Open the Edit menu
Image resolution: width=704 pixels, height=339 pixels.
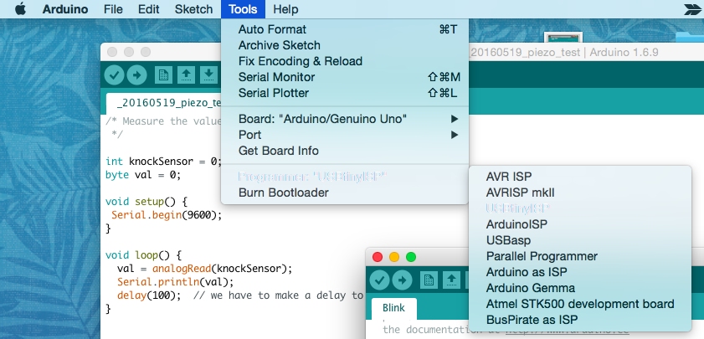coord(148,9)
